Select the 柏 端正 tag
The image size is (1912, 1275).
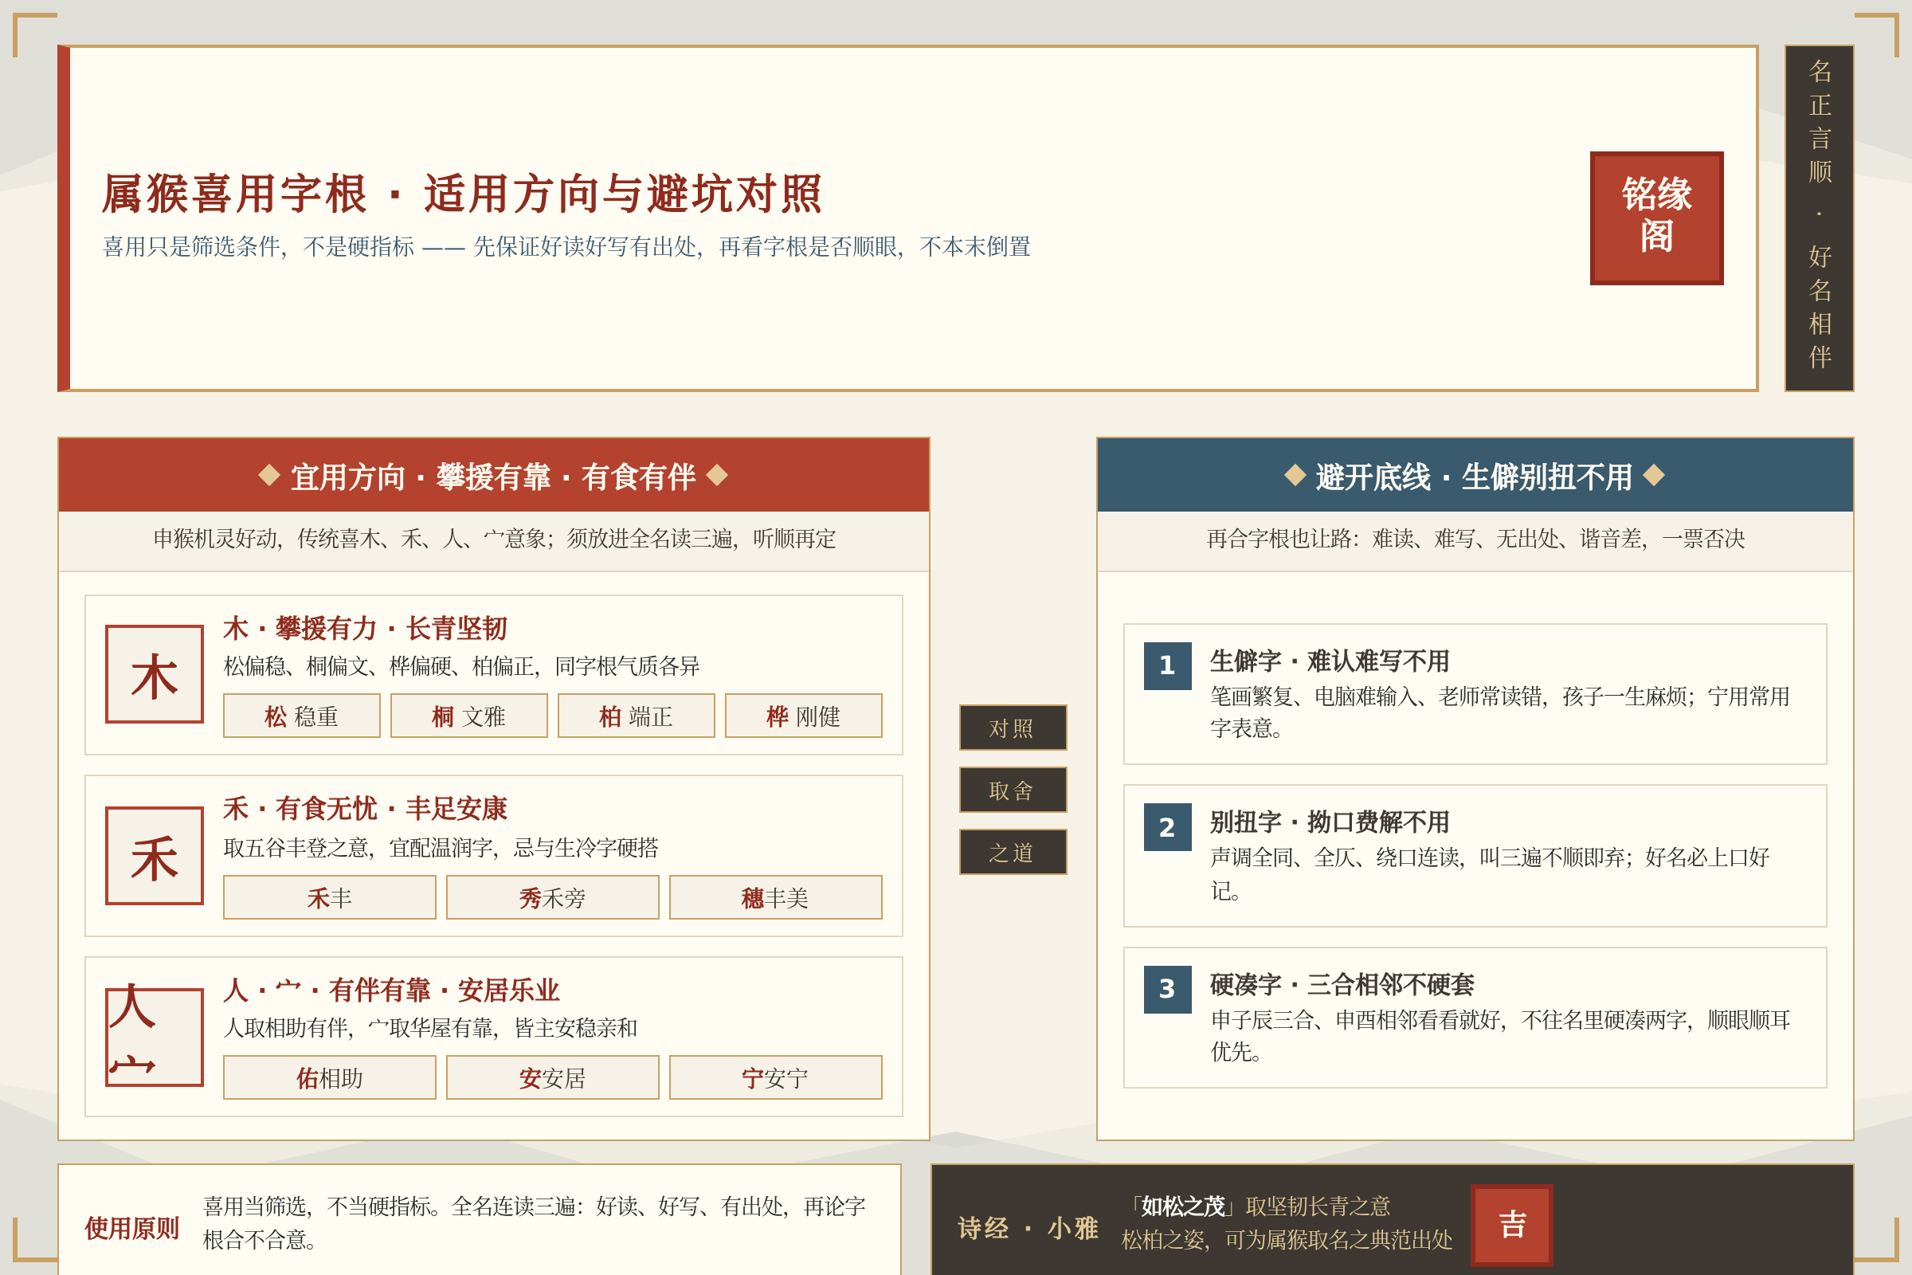click(x=637, y=716)
